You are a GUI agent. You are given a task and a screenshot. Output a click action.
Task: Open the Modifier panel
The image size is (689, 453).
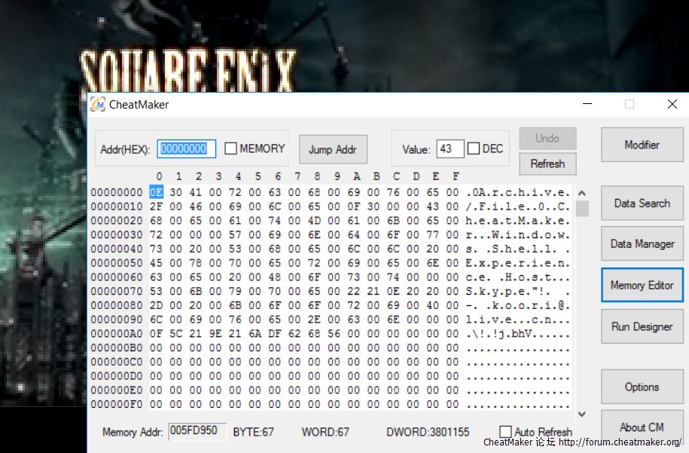coord(642,145)
